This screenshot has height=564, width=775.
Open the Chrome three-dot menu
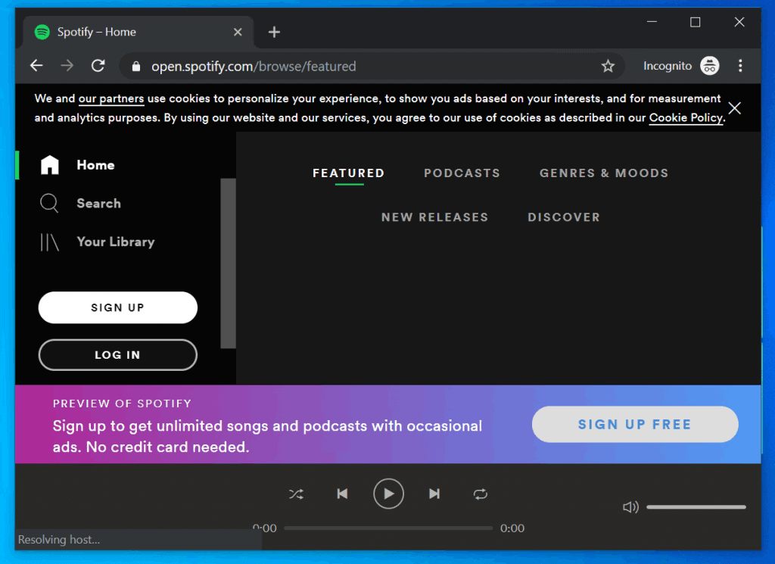[x=740, y=66]
